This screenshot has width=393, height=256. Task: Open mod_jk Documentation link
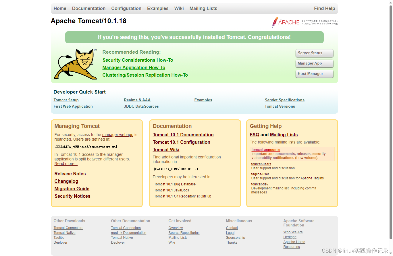(129, 233)
